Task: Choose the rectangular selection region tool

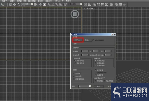Action: click(x=6, y=5)
